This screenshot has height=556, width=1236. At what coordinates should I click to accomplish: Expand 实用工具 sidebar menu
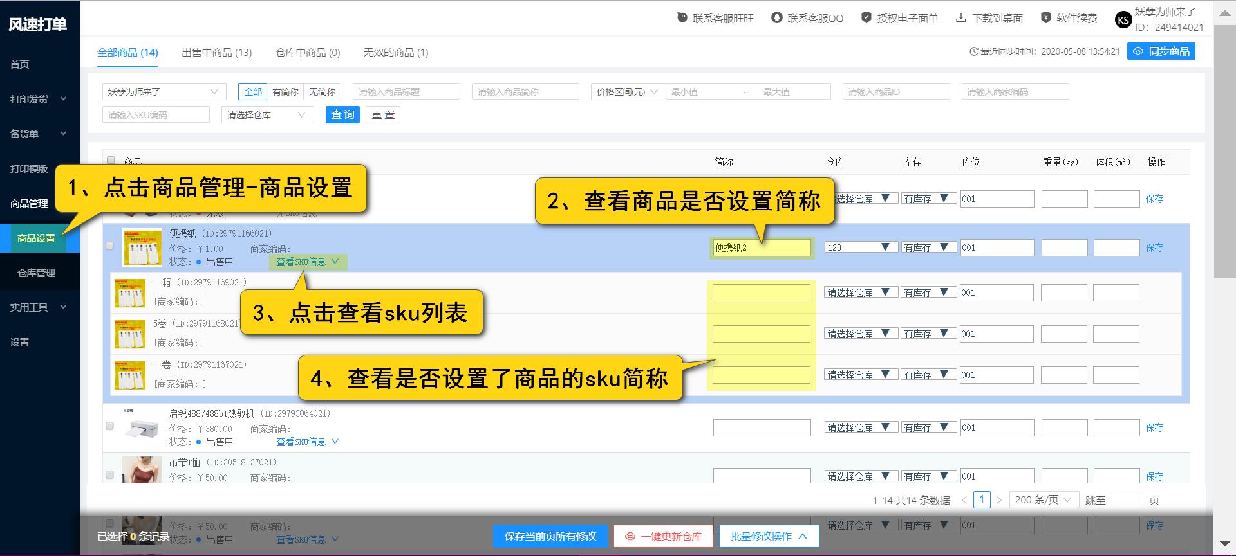point(39,307)
